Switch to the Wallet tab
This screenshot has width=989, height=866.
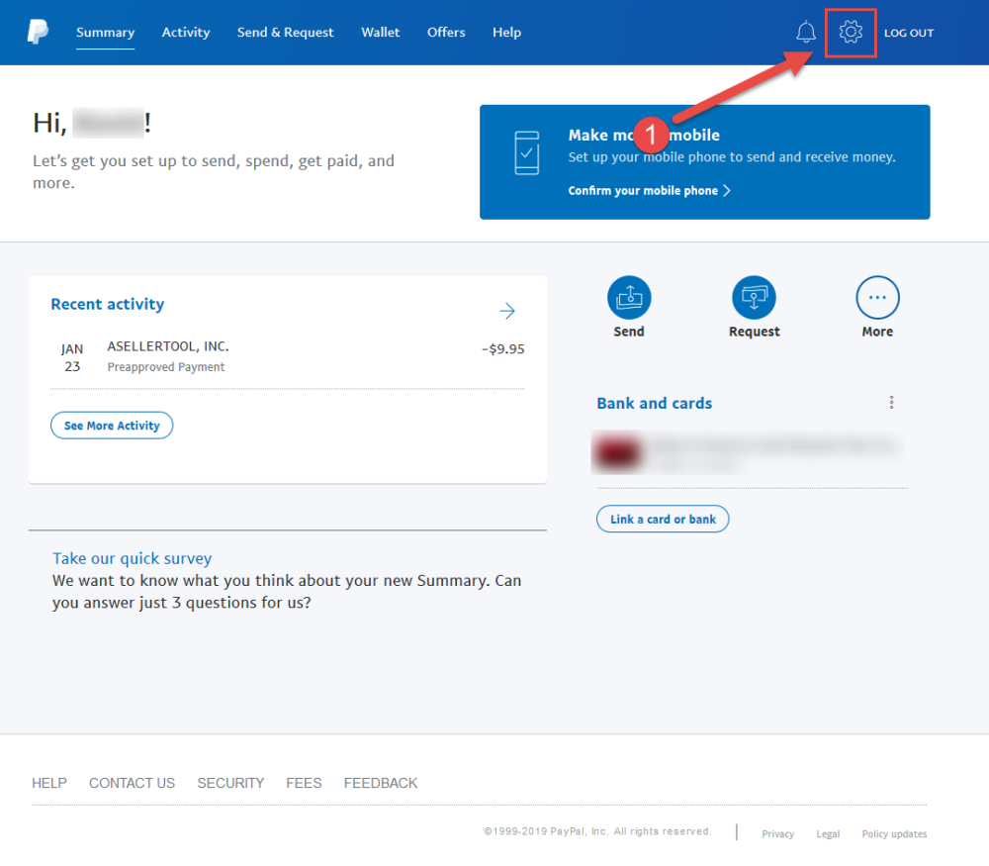coord(381,33)
